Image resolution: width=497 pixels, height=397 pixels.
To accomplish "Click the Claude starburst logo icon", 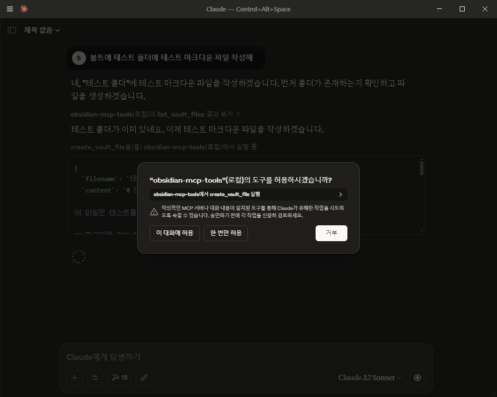I will click(24, 9).
